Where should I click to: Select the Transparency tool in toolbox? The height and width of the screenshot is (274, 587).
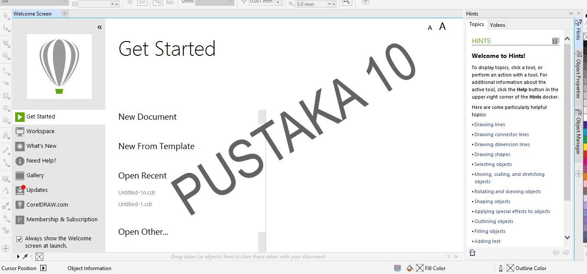coord(6,190)
